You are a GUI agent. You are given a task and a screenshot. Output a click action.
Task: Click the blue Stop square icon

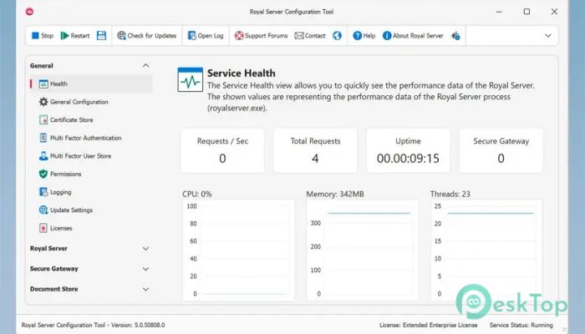coord(35,36)
